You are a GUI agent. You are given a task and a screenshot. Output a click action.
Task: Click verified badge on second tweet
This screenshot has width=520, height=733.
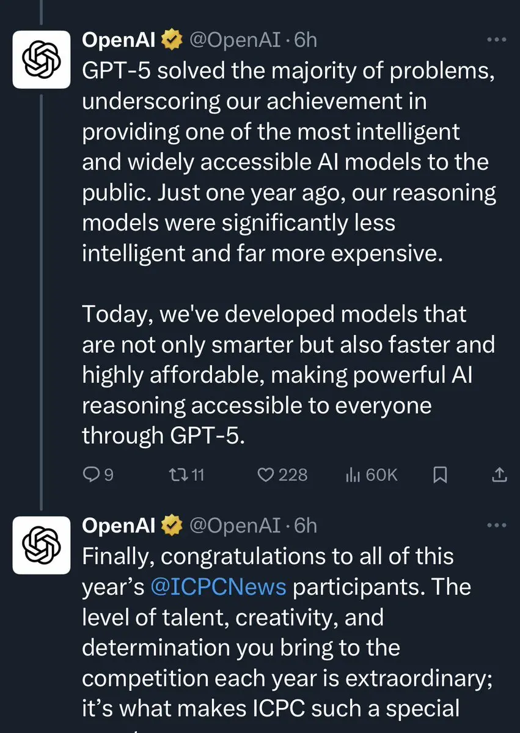click(x=172, y=525)
